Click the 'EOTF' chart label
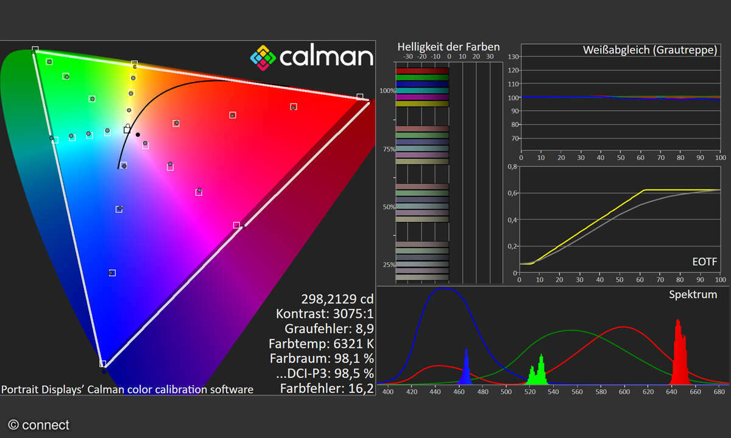Screen dimensions: 731x438 point(705,262)
